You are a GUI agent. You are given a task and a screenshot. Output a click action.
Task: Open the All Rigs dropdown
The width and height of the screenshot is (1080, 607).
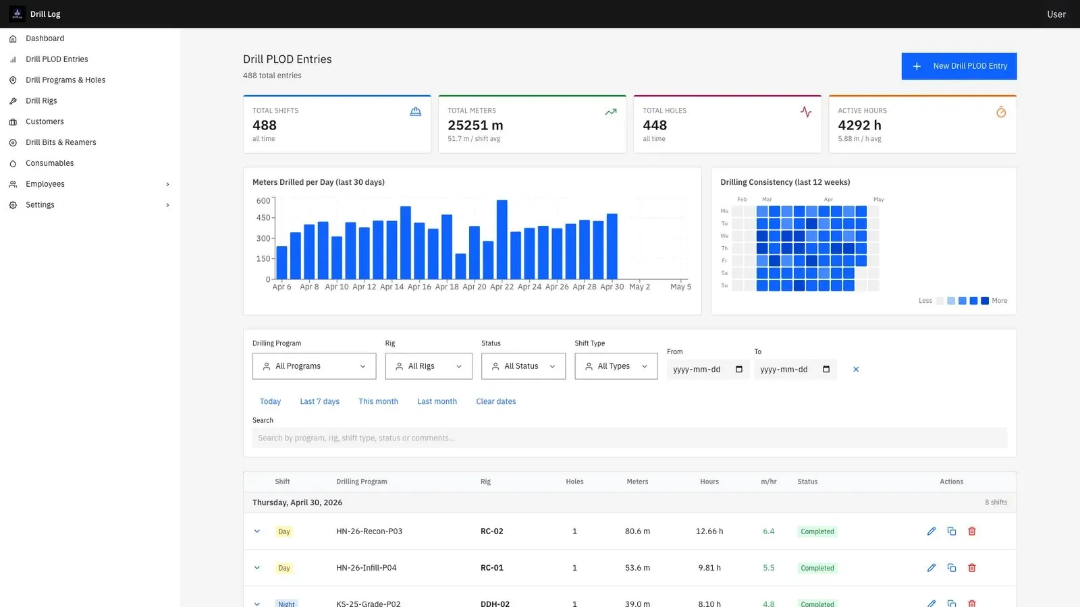pyautogui.click(x=429, y=366)
